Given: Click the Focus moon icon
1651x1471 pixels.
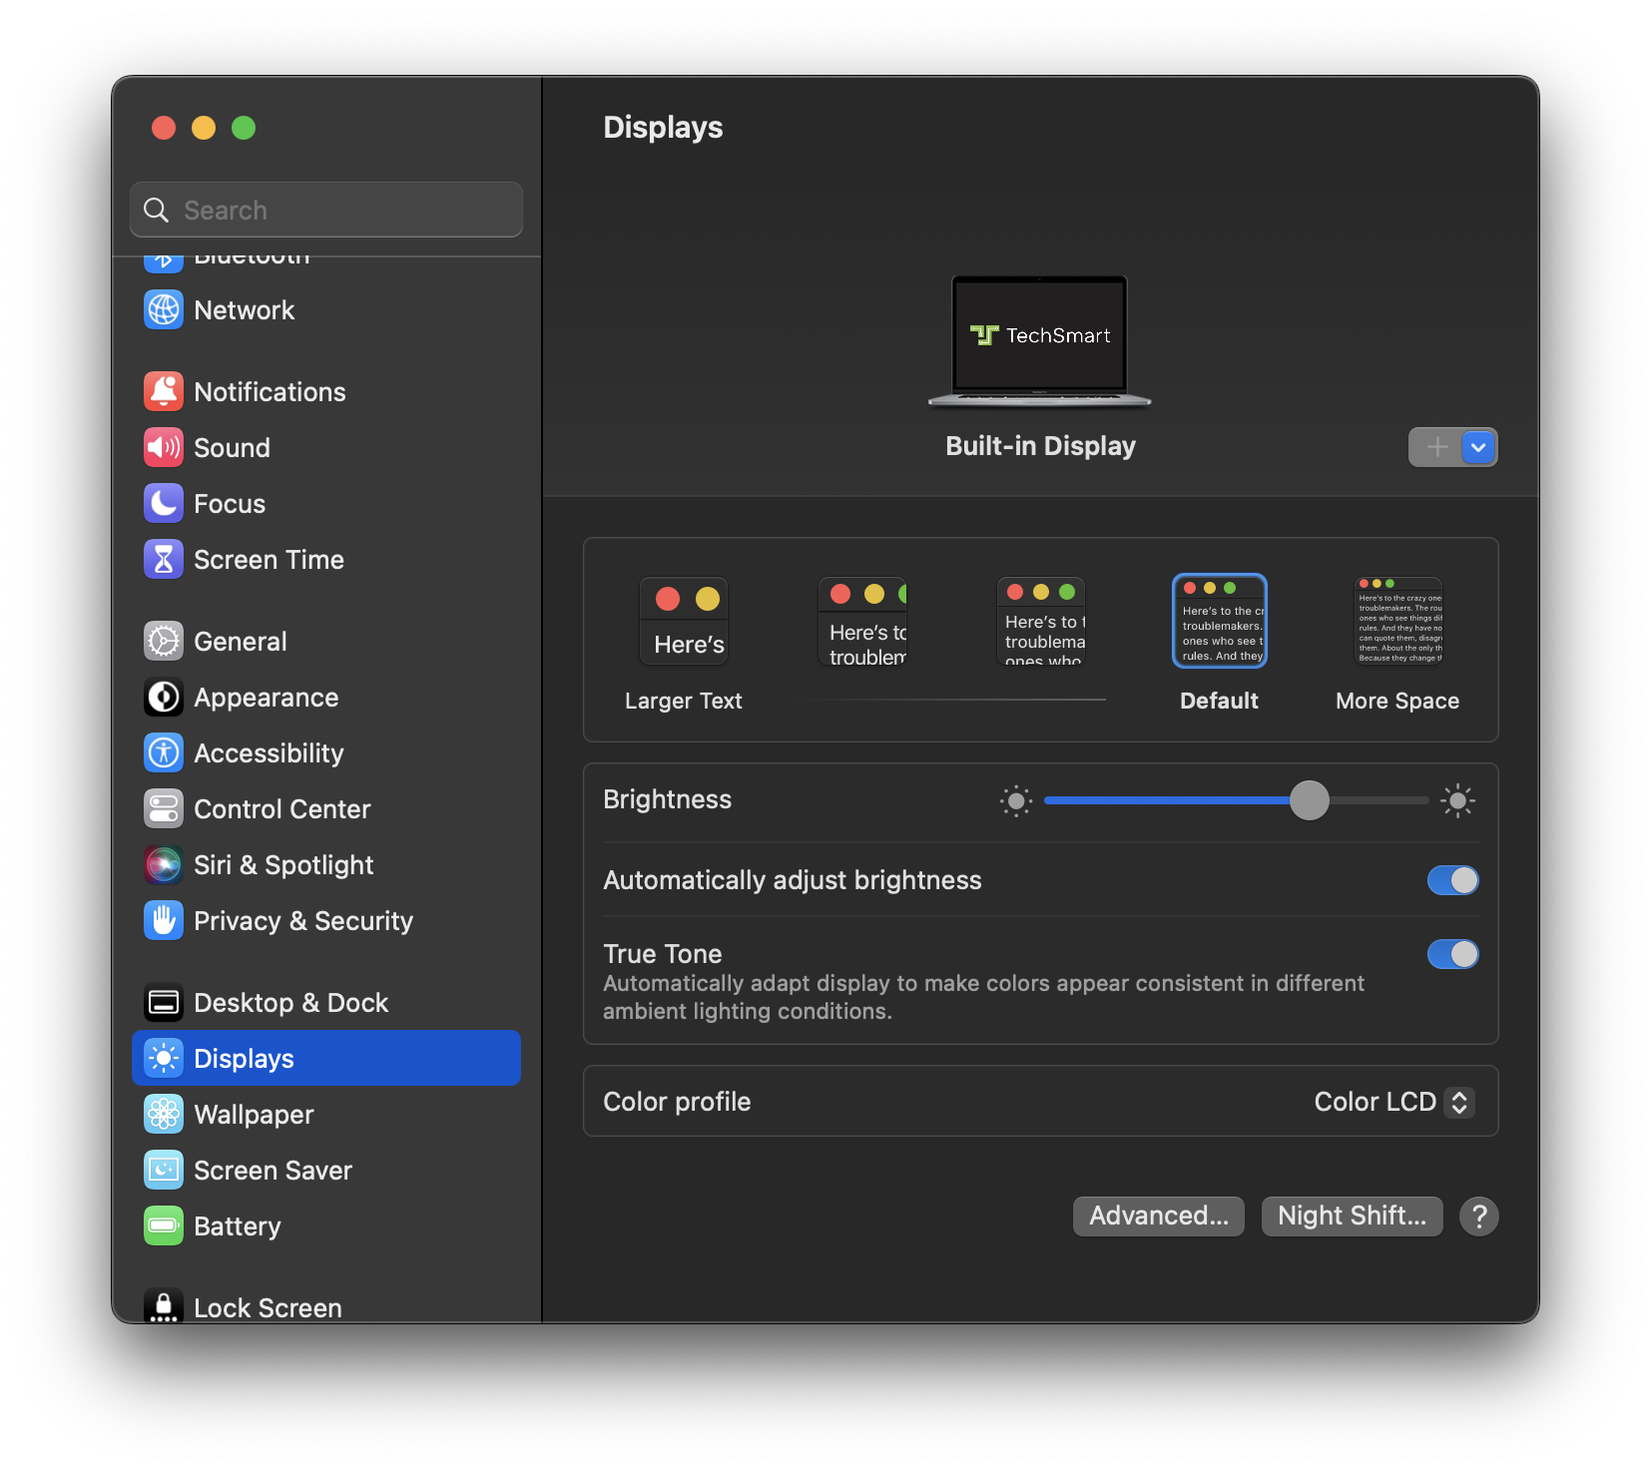Looking at the screenshot, I should tap(163, 503).
